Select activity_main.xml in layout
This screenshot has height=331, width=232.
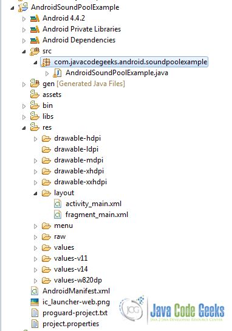coord(94,204)
